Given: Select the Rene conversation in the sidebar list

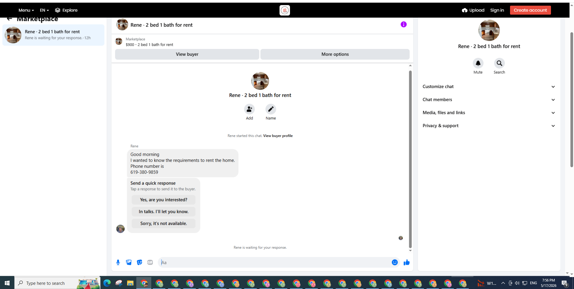Looking at the screenshot, I should (54, 35).
